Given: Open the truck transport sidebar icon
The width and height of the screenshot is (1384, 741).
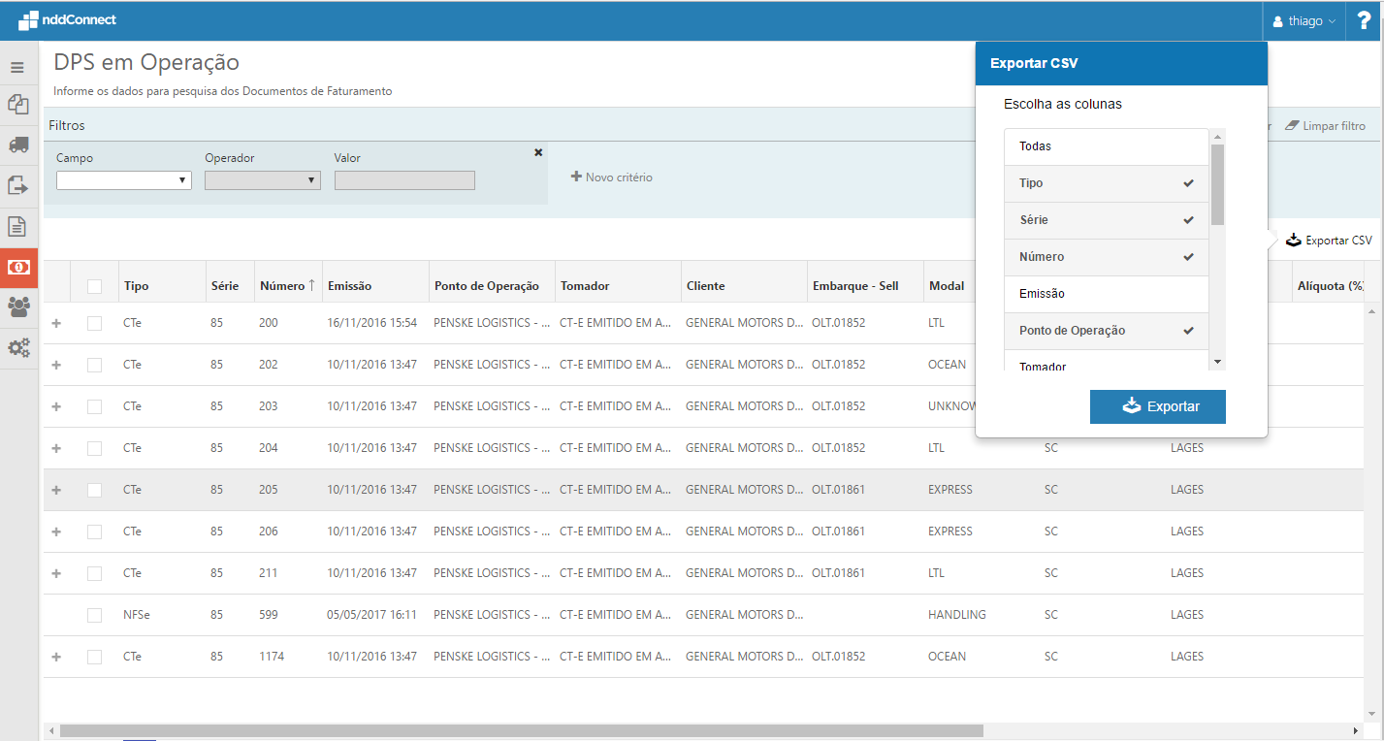Looking at the screenshot, I should click(x=17, y=145).
